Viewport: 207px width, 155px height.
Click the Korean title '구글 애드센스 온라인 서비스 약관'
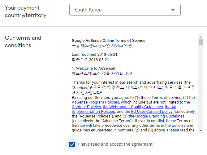(102, 46)
